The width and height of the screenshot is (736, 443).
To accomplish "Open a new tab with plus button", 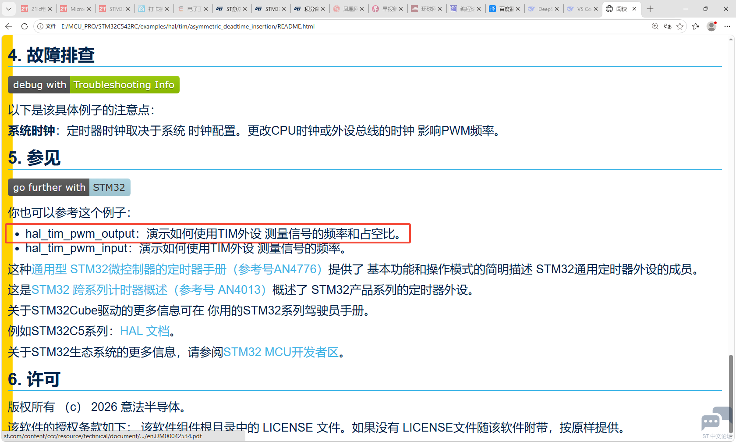I will (650, 9).
